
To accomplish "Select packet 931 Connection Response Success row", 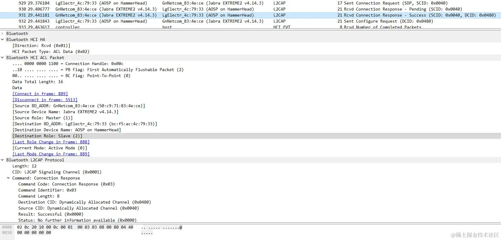I will coord(250,15).
